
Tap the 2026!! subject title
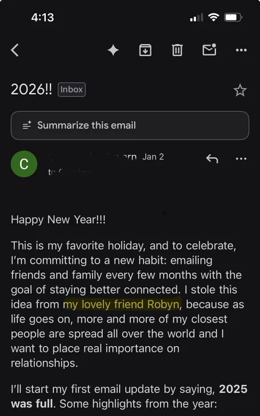[x=32, y=89]
